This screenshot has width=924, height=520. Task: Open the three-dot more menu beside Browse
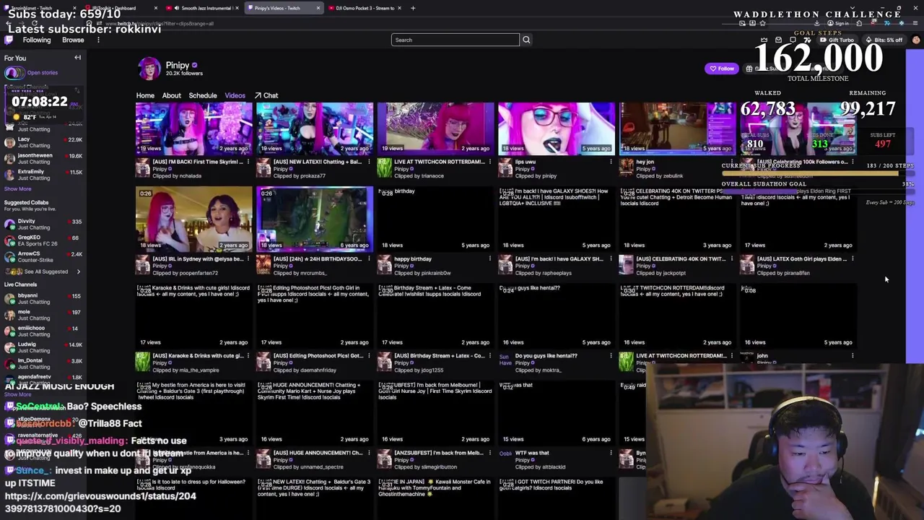[98, 40]
